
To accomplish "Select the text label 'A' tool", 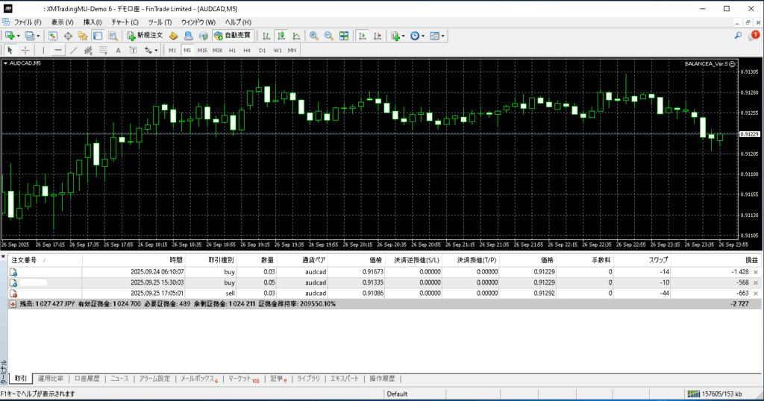I will (118, 50).
